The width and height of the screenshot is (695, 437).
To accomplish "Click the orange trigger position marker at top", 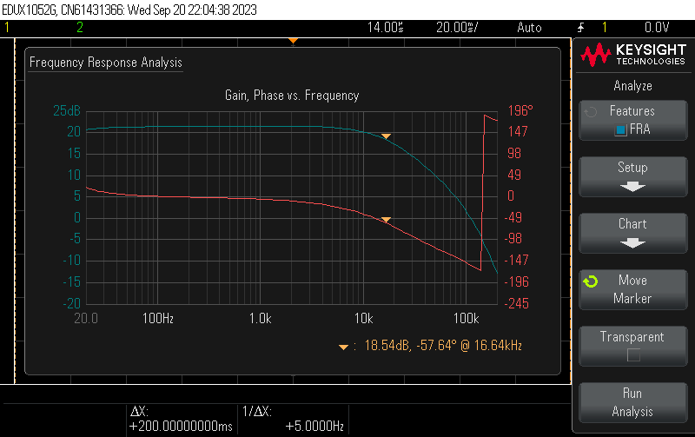I will tap(293, 41).
